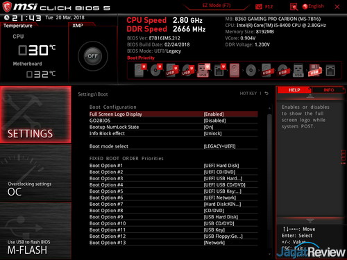Click the network boot device icon at end
Viewport: 347px width, 260px height.
(330, 71)
